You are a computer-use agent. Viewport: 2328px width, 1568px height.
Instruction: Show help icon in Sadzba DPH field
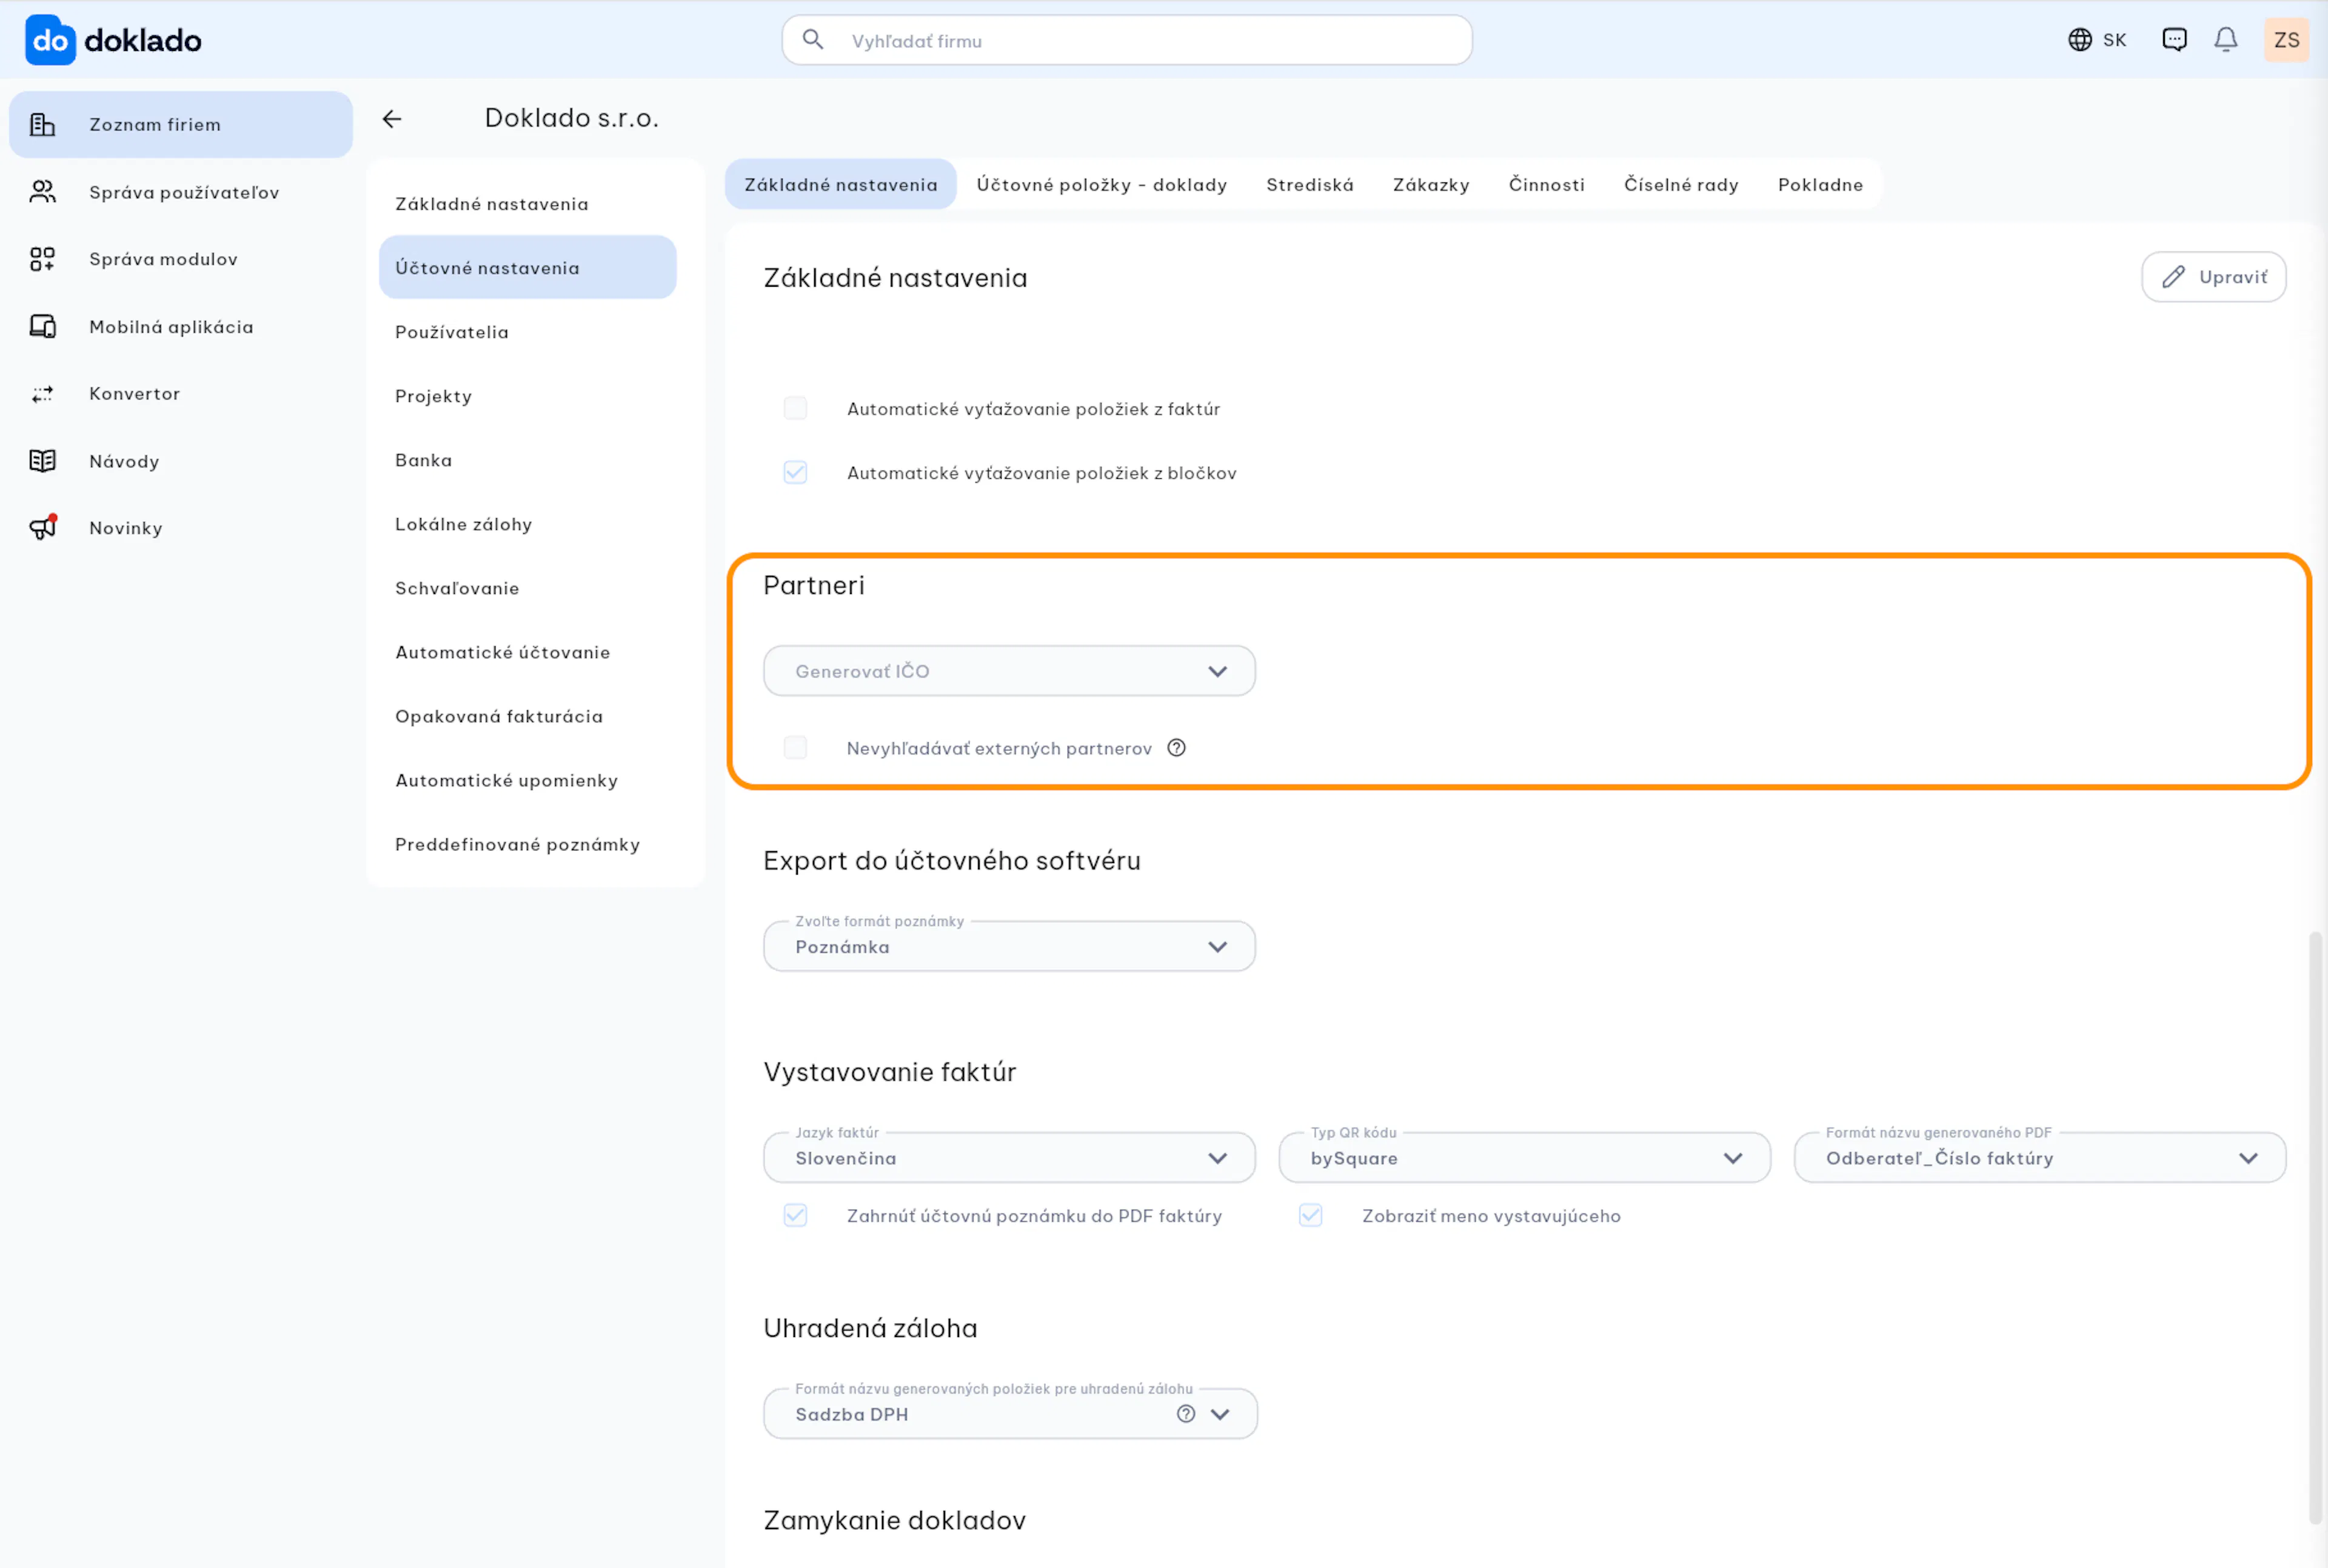tap(1186, 1414)
